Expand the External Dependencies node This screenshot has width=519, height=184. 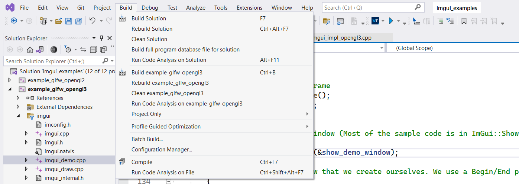(x=18, y=107)
